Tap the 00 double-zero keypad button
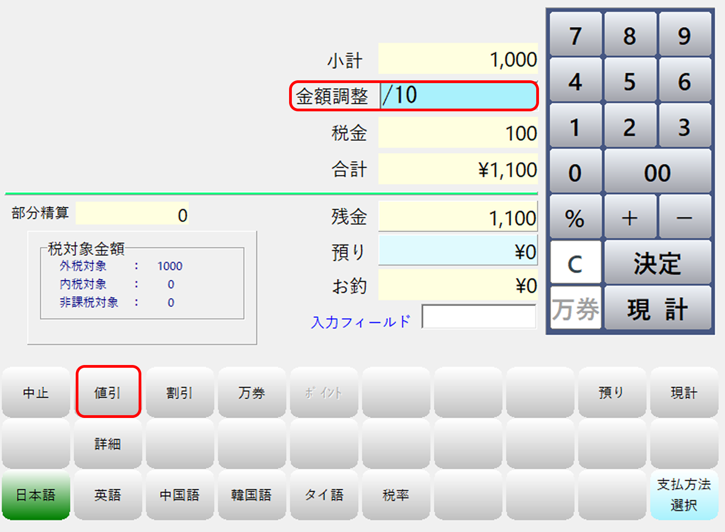Screen dimensions: 725x532 [657, 172]
